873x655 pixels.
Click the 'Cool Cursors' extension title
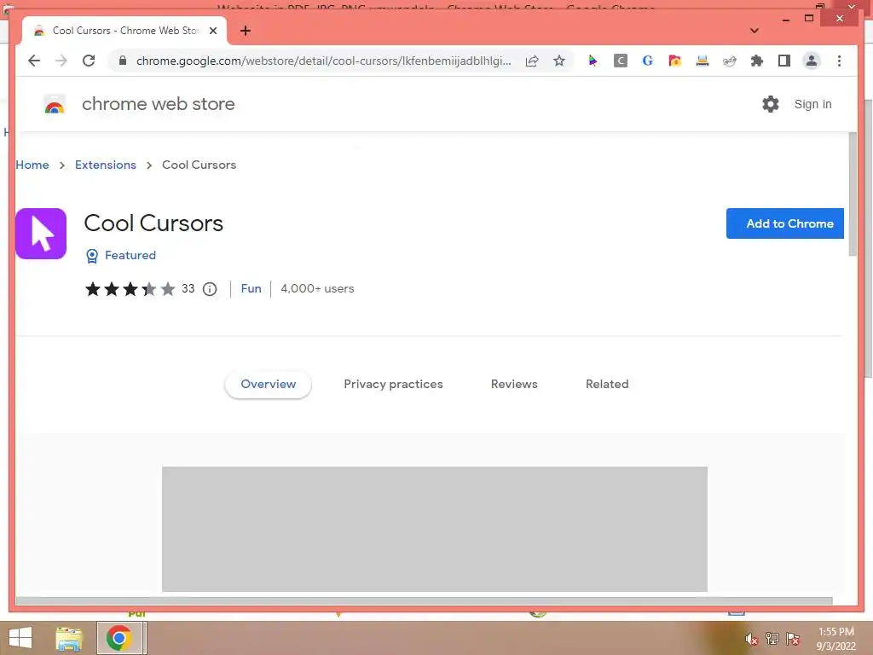[x=153, y=223]
